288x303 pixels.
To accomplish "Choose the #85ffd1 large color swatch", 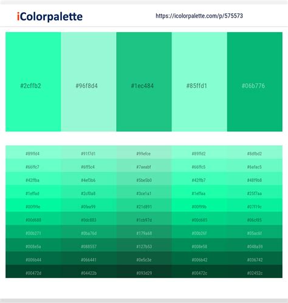I will tap(199, 82).
